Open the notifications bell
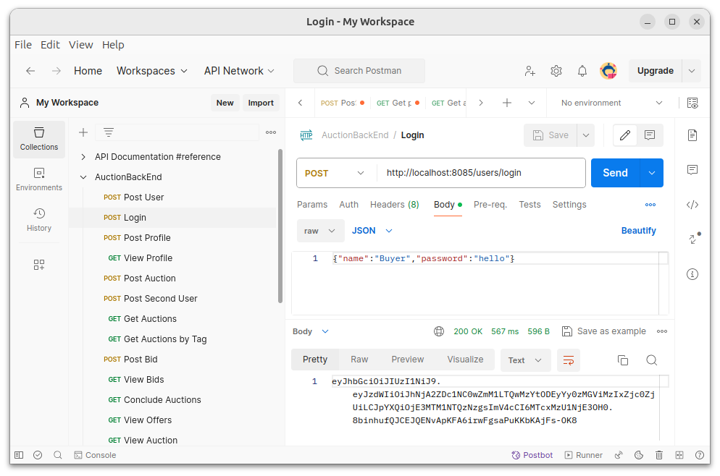The width and height of the screenshot is (720, 476). [582, 71]
